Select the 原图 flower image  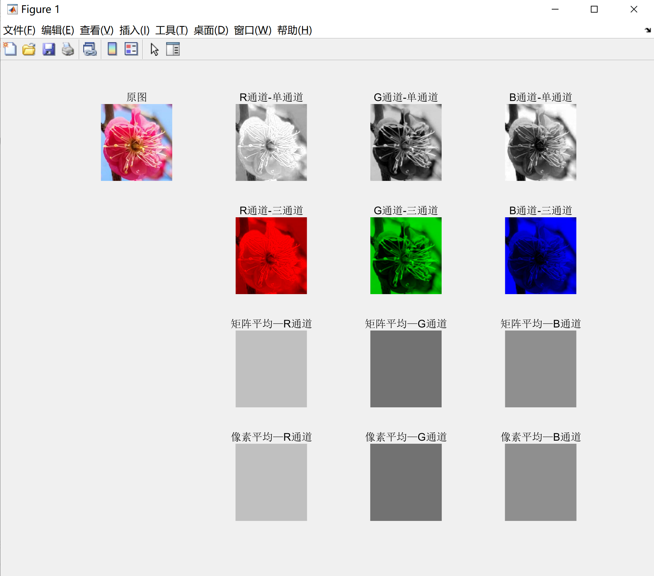[137, 142]
